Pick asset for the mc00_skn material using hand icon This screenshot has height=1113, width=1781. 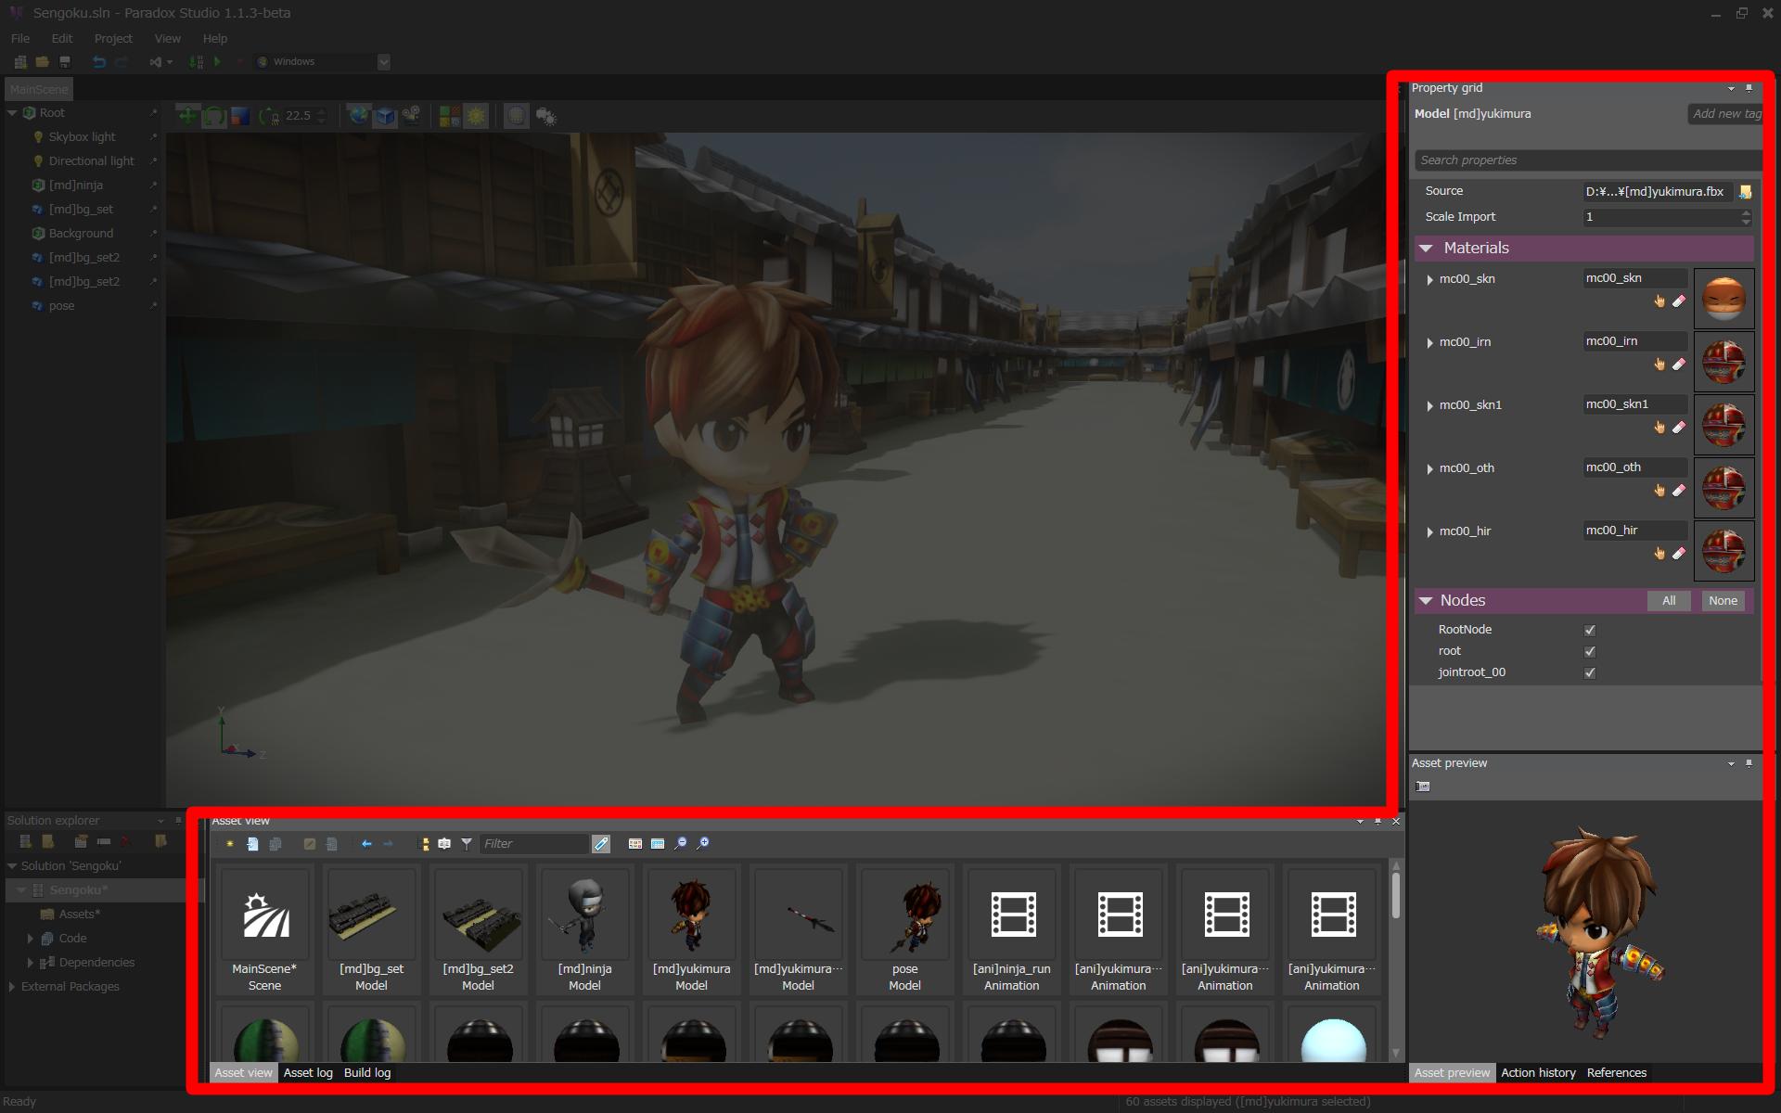1659,301
